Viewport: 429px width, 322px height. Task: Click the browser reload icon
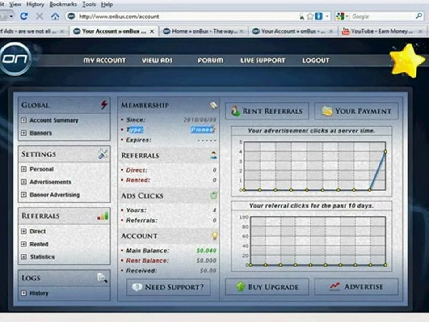click(24, 17)
